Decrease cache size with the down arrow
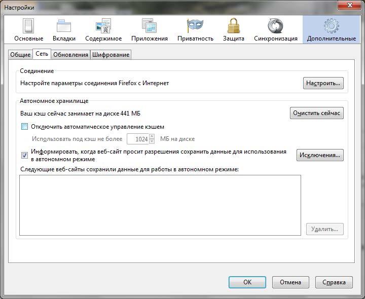Viewport: 365px width, 299px height. click(152, 141)
